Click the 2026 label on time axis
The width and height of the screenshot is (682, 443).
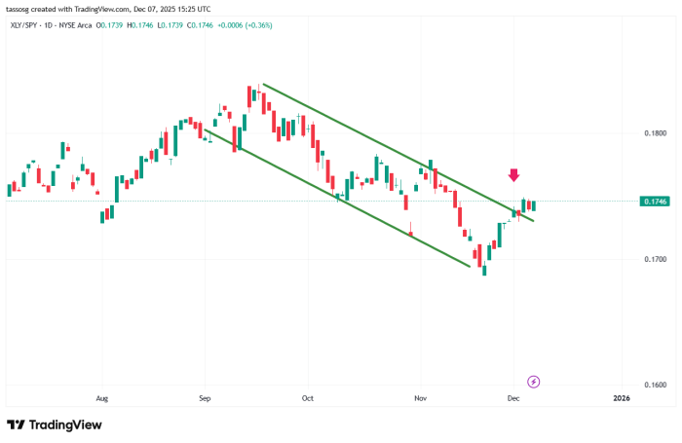click(x=621, y=398)
